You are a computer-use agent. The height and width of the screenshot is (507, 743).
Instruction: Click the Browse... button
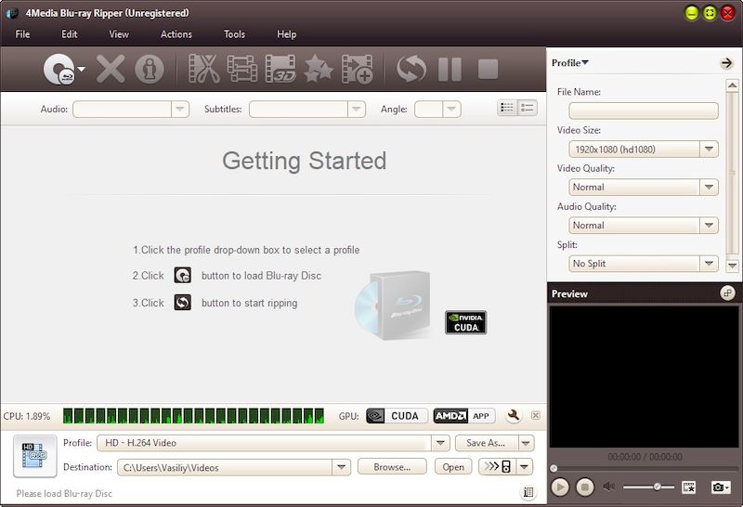point(392,467)
